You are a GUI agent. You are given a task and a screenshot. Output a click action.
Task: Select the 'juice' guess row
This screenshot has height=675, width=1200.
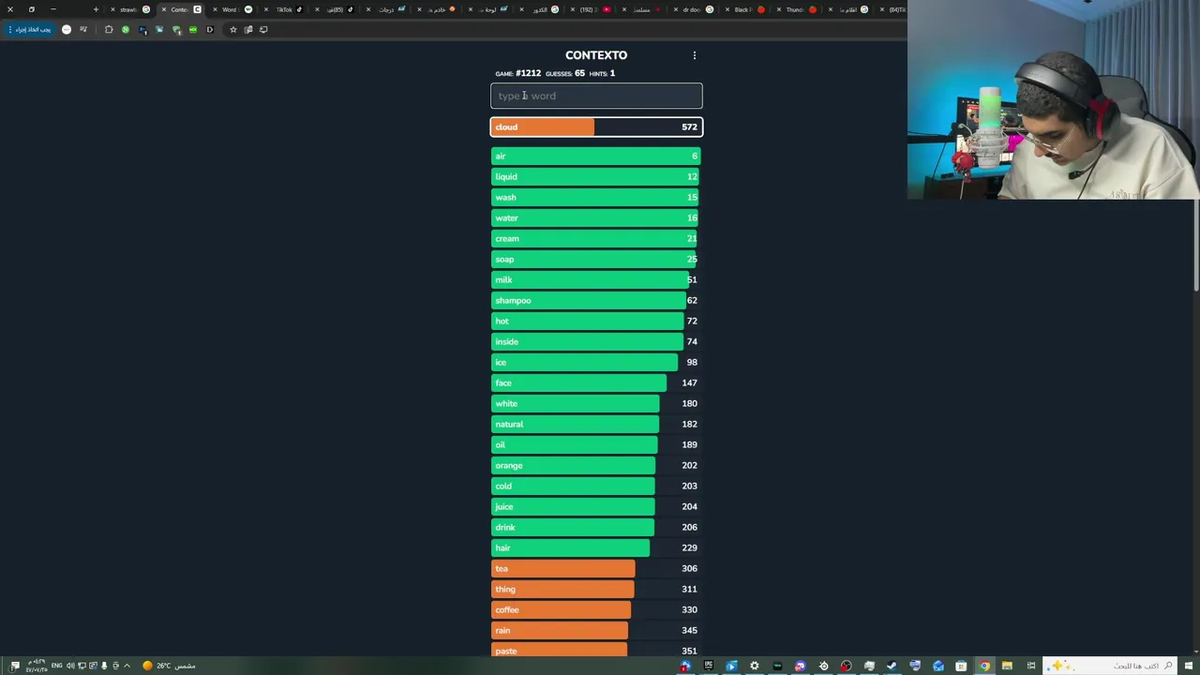[596, 506]
